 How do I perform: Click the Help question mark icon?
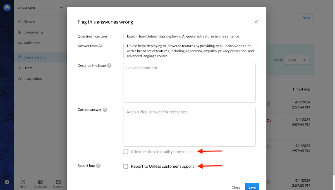point(23,182)
